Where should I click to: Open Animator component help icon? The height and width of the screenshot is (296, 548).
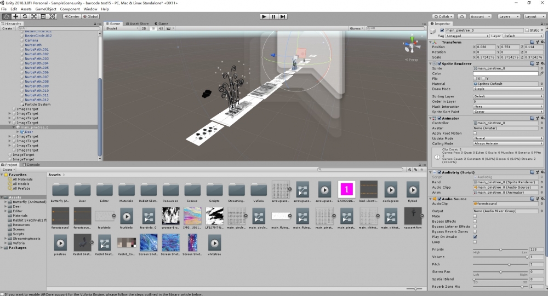532,118
